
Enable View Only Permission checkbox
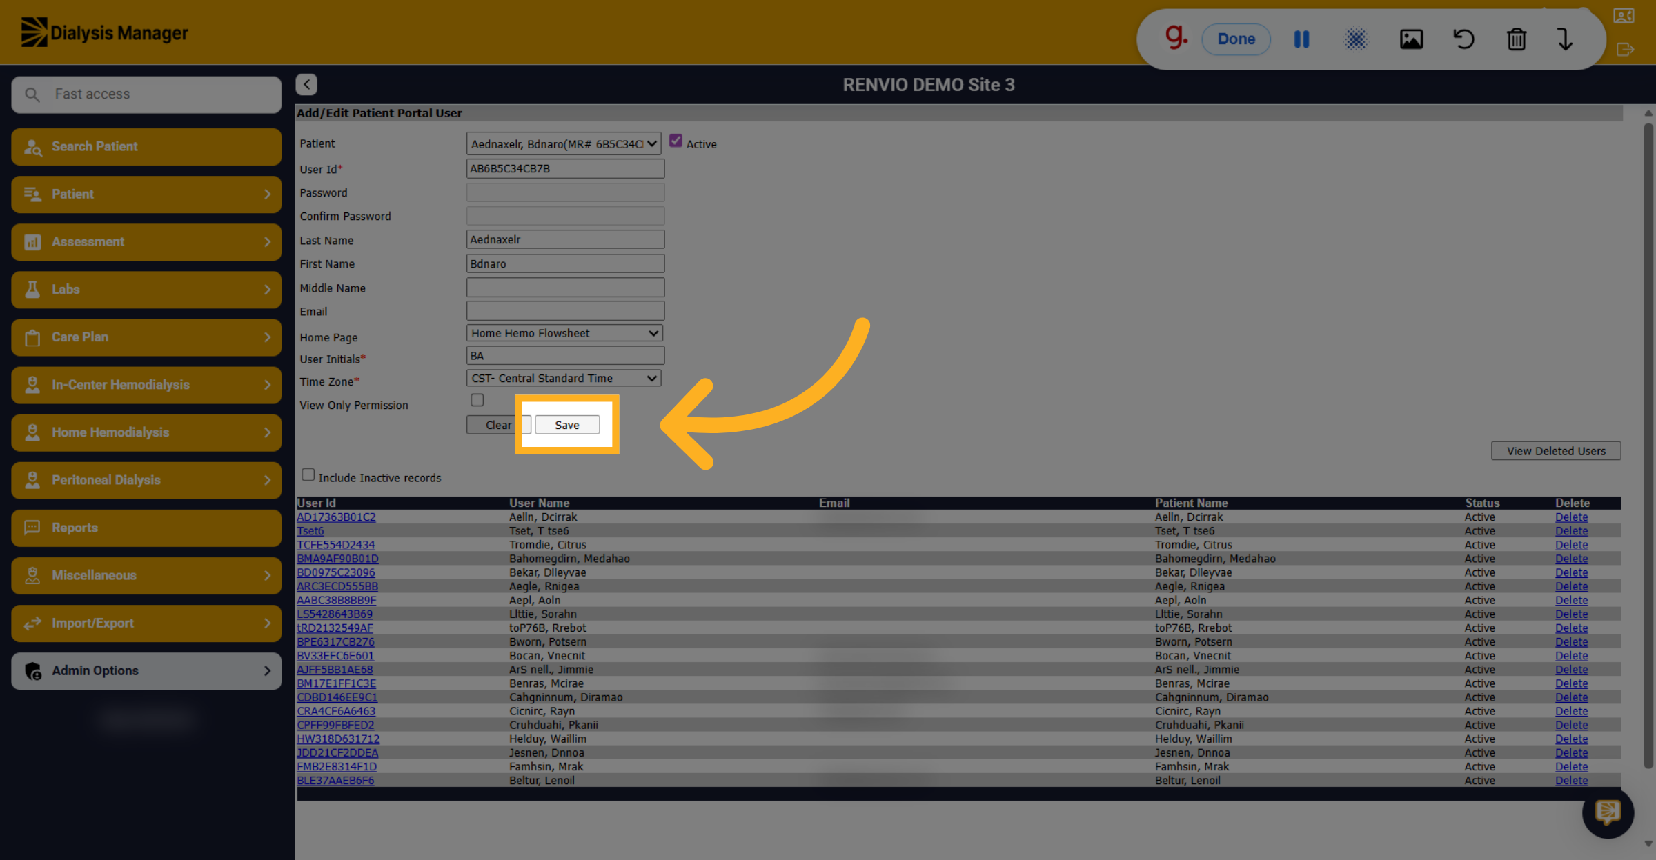pos(477,400)
